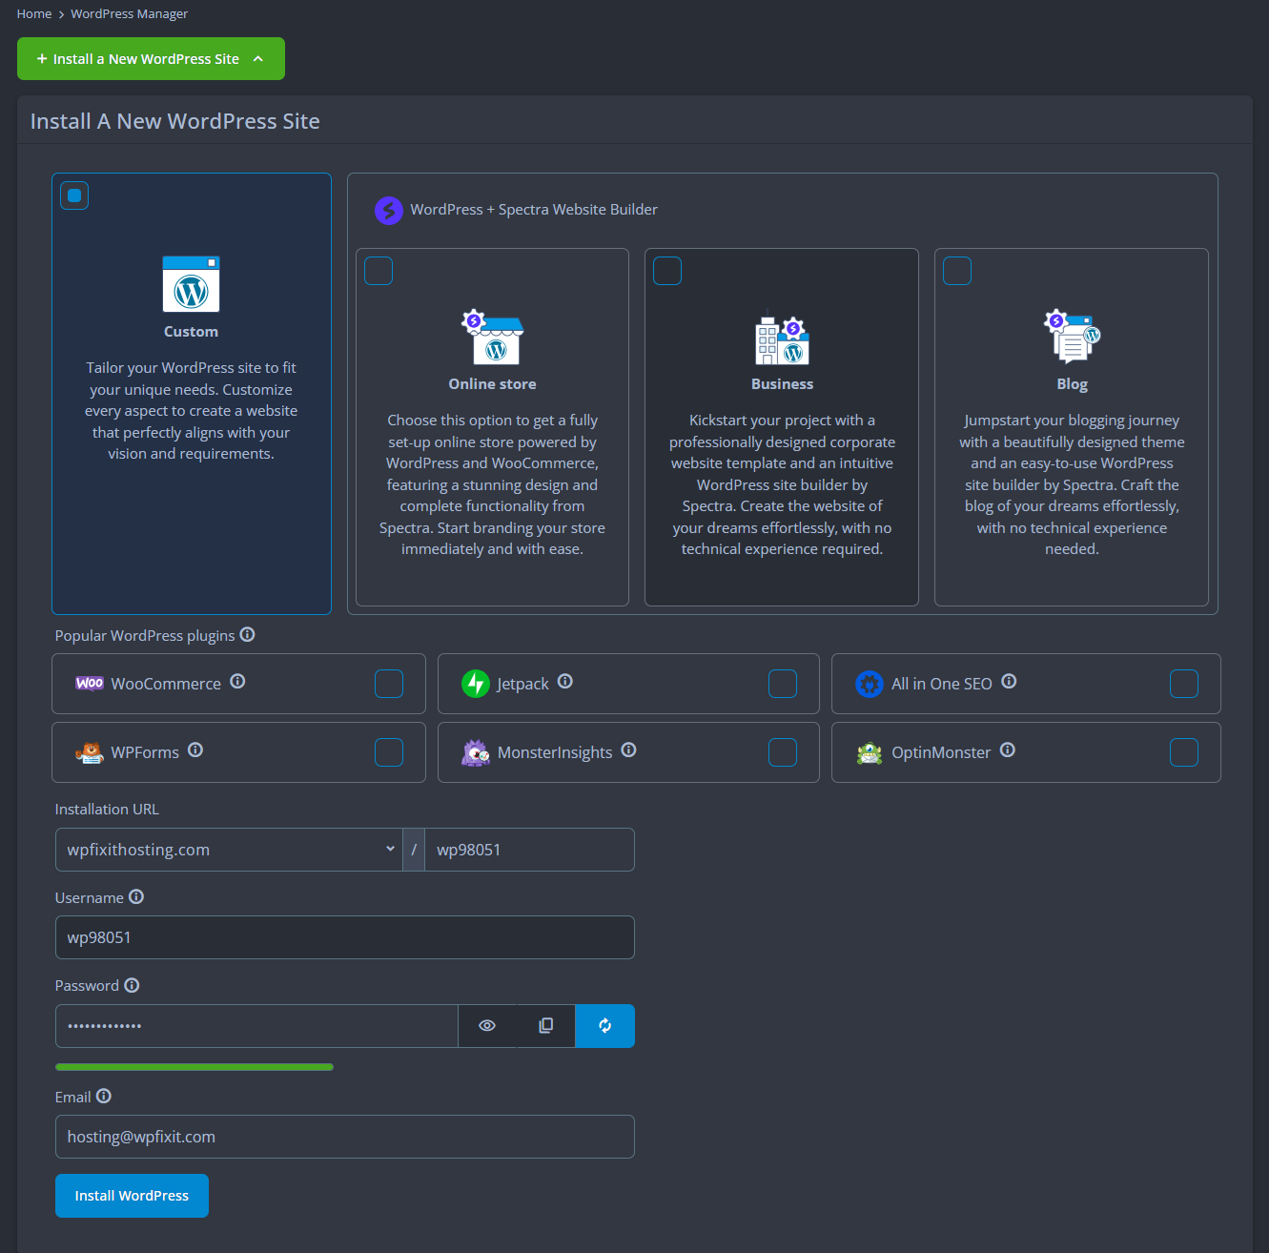Enable the WPForms plugin checkbox

[389, 752]
